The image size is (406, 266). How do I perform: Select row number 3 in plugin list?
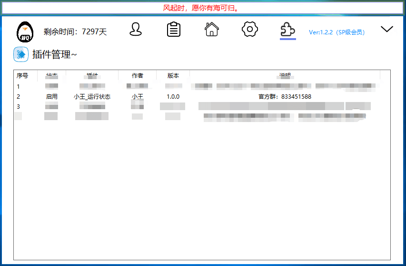point(19,107)
